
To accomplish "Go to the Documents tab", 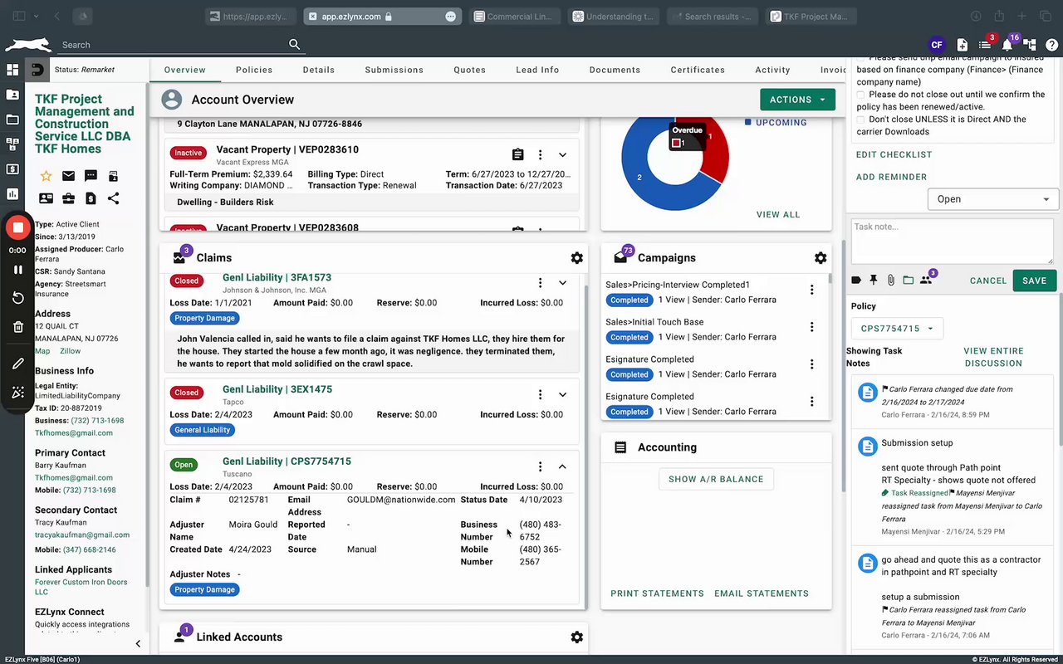I will [615, 70].
